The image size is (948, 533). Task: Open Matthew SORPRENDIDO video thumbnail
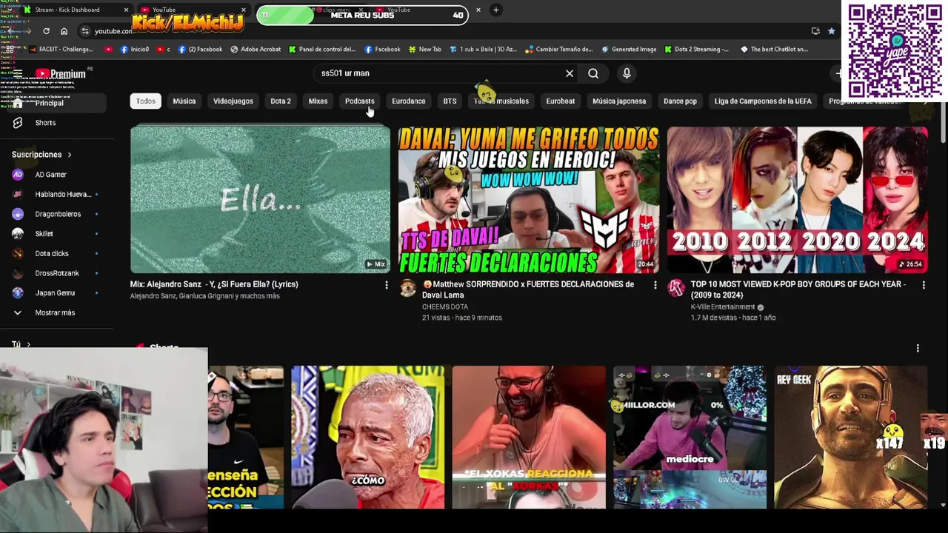(529, 200)
